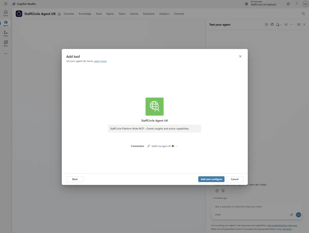Click the thumbs down feedback icon

(223, 191)
